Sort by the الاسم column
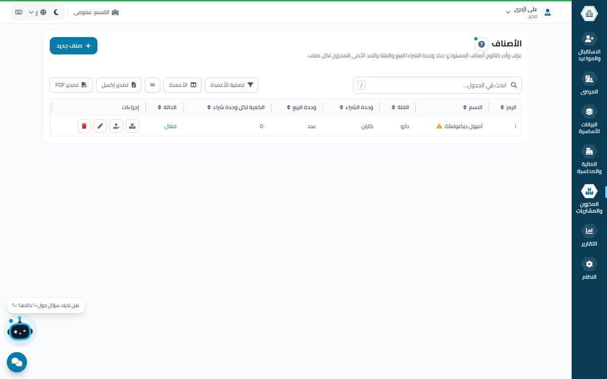Image resolution: width=607 pixels, height=379 pixels. click(x=472, y=108)
